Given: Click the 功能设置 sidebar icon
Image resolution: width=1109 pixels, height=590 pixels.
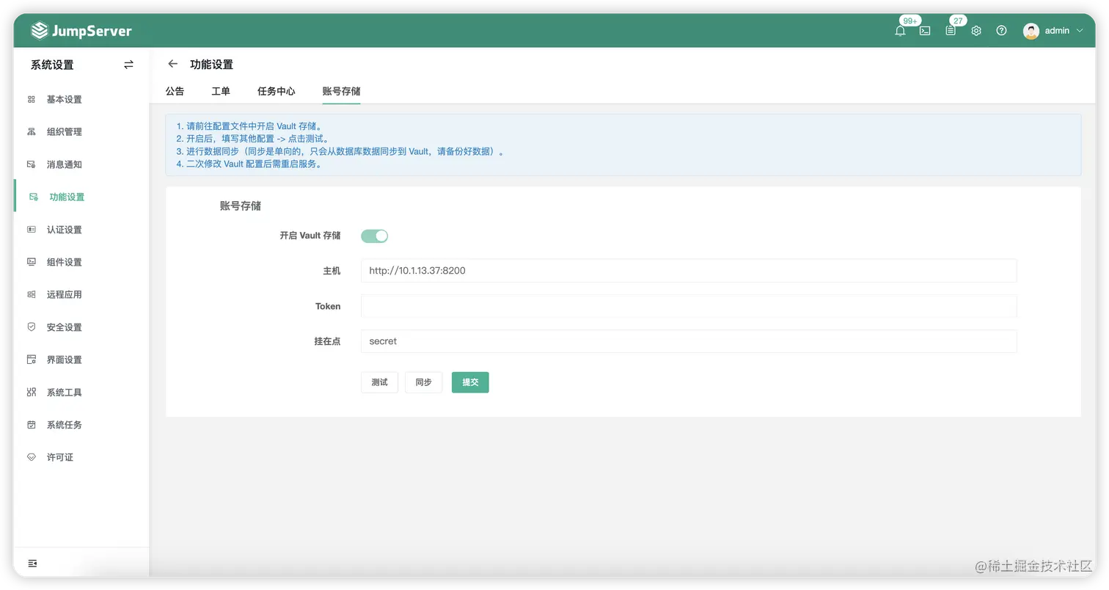Looking at the screenshot, I should (x=34, y=197).
